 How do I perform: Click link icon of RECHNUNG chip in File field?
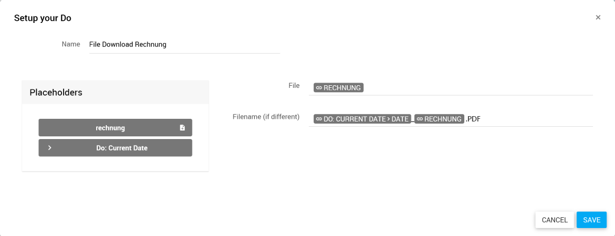click(x=318, y=88)
